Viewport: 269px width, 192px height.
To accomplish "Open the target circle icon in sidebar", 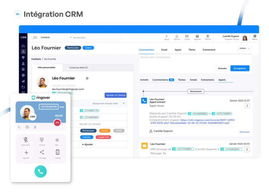I will point(23,75).
